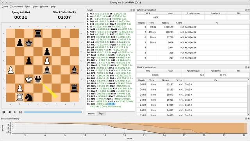The height and width of the screenshot is (141, 250).
Task: Float the White's evaluation panel
Action: (x=246, y=10)
